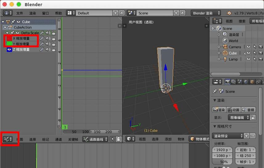Image resolution: width=264 pixels, height=168 pixels.
Task: Delete the Default screen layout
Action: (122, 13)
